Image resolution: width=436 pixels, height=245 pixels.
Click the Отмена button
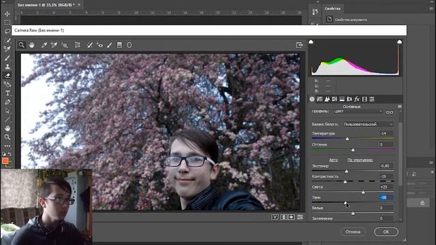pos(353,231)
